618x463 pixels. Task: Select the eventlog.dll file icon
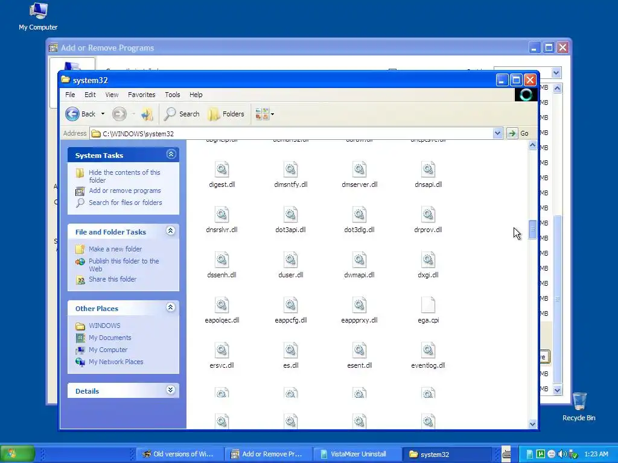428,351
